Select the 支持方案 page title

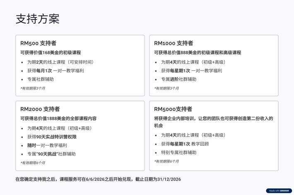tap(37, 19)
